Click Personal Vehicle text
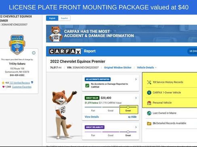The image size is (197, 147). click(x=162, y=103)
